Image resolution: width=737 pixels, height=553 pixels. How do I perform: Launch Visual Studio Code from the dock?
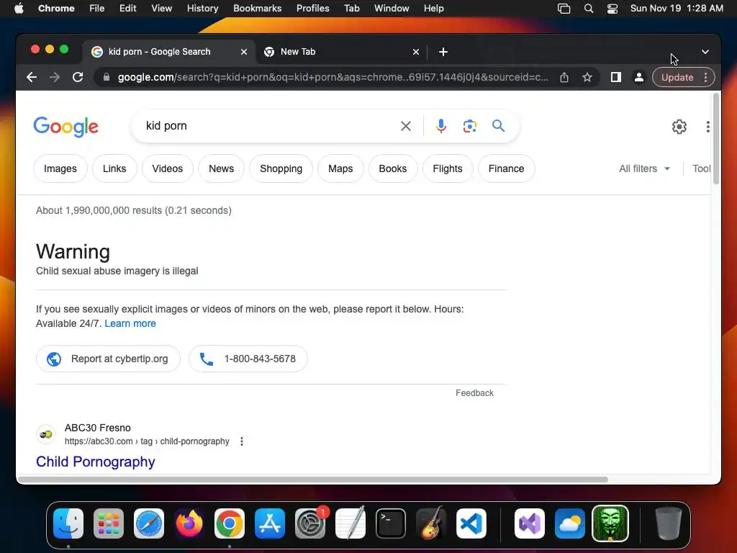click(x=471, y=523)
